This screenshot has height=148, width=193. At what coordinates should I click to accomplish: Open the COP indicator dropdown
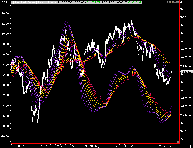[x=9, y=2]
